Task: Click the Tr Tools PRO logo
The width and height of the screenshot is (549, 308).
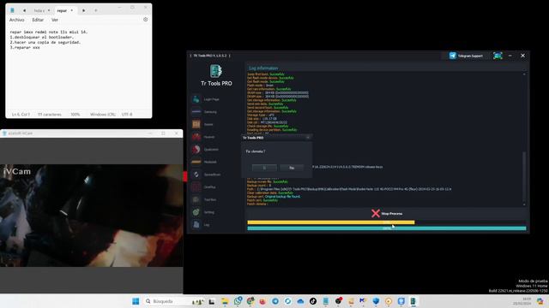Action: pyautogui.click(x=216, y=75)
